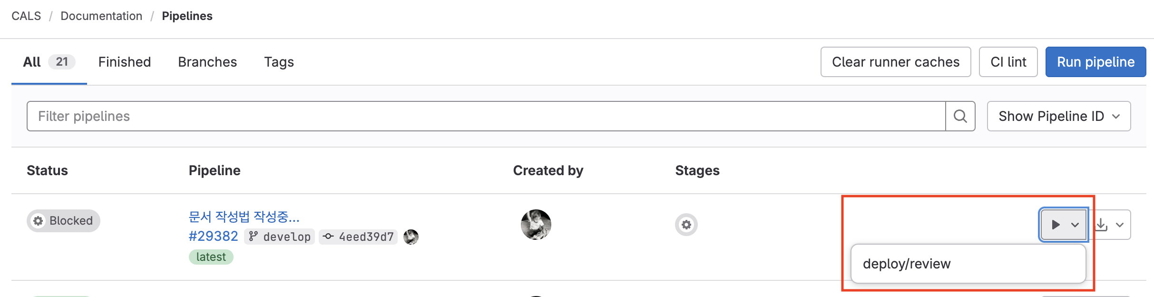The height and width of the screenshot is (297, 1154).
Task: Click the search magnifier icon button
Action: pos(960,116)
